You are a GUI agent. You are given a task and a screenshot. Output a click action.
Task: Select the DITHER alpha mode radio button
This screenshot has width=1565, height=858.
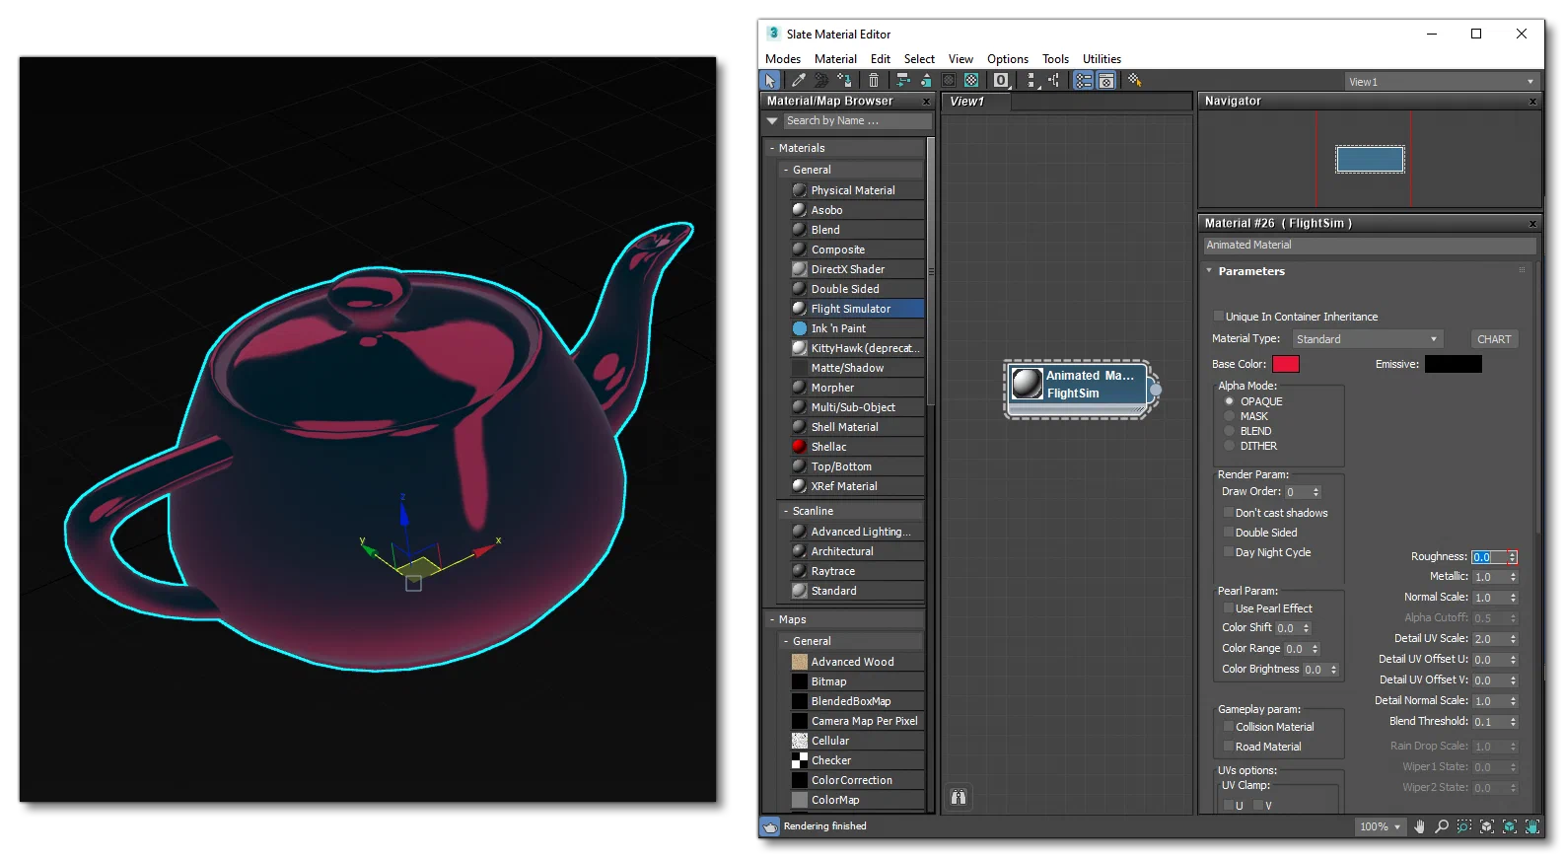pos(1229,446)
